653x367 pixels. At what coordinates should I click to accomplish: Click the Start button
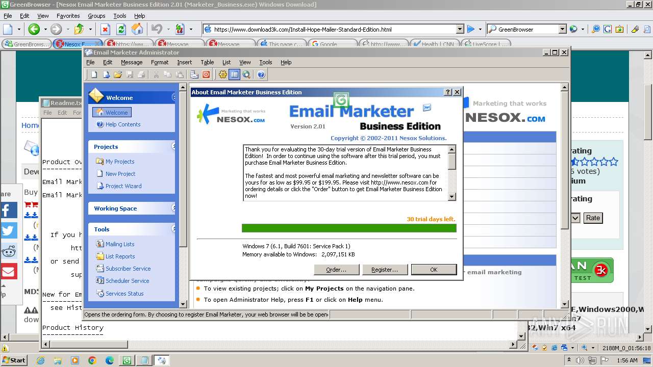tap(14, 360)
